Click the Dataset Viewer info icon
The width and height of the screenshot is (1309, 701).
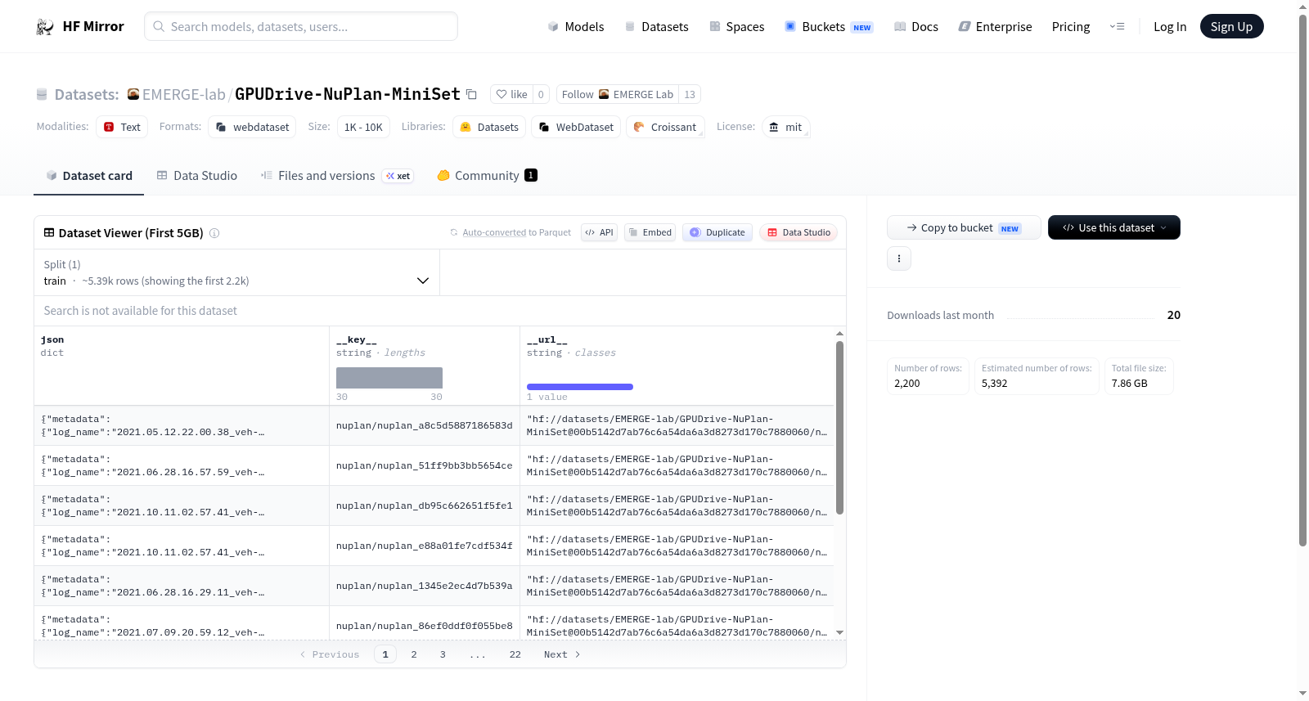click(x=214, y=233)
